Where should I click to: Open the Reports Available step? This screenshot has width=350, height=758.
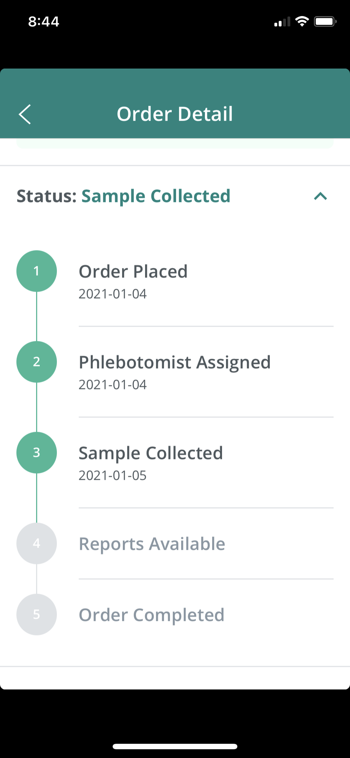[x=152, y=544]
